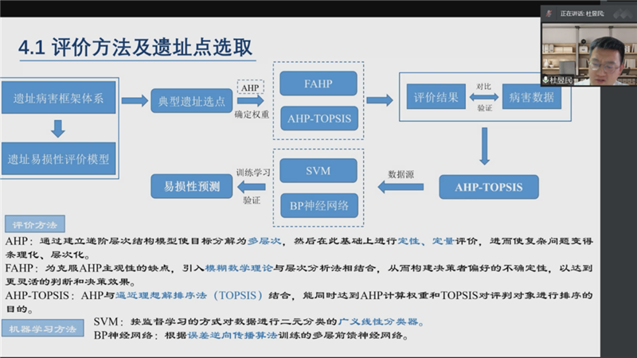
Task: Click the 对比 label over the double arrow
Action: click(484, 87)
